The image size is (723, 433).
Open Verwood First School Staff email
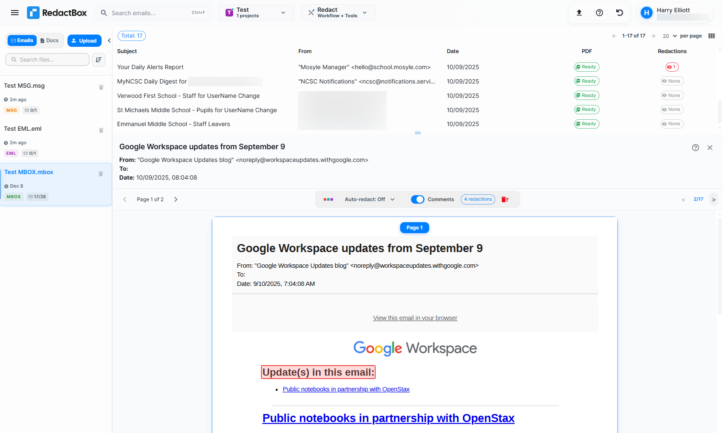point(188,96)
